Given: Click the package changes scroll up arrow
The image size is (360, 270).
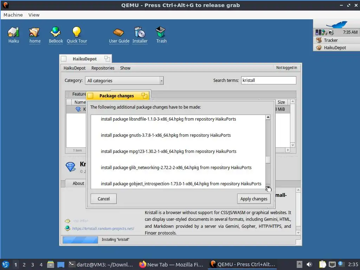Looking at the screenshot, I should click(x=268, y=117).
